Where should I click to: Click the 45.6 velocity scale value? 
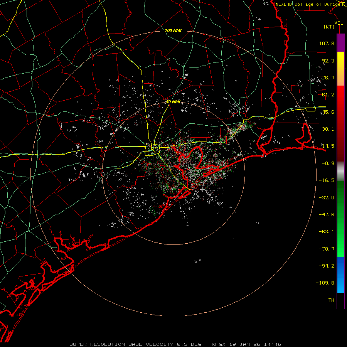click(x=328, y=112)
